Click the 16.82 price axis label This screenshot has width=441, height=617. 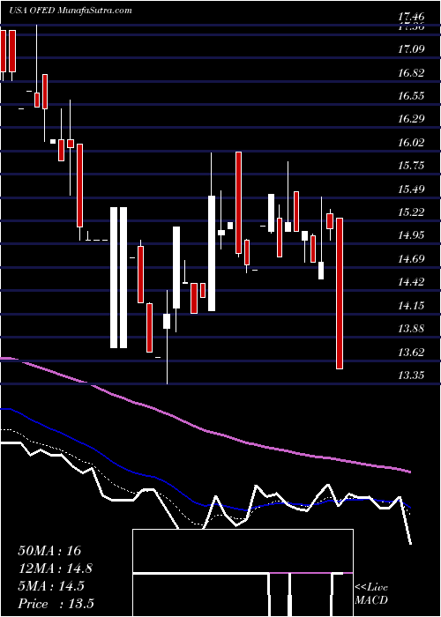click(411, 73)
